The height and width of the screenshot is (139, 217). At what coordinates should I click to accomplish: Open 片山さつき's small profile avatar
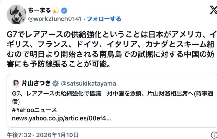16,83
